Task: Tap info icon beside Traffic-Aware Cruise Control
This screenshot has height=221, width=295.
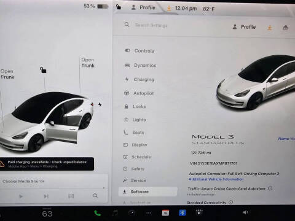Action: [x=270, y=188]
